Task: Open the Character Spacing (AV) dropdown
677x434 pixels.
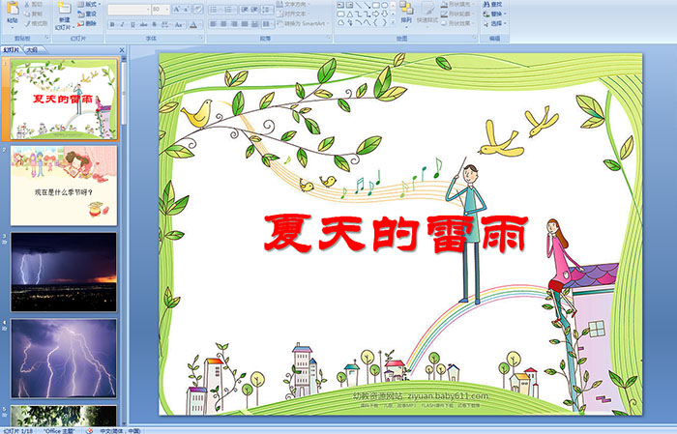Action: (165, 24)
